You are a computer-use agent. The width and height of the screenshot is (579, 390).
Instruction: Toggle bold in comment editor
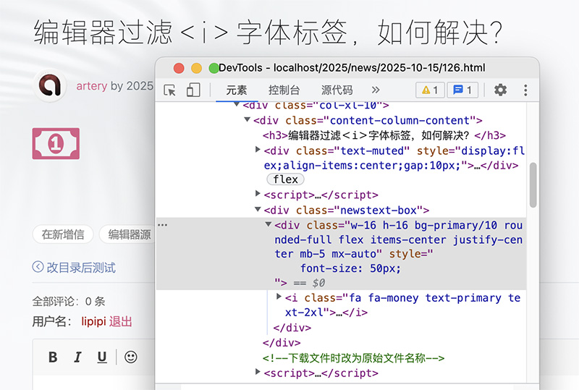[53, 357]
